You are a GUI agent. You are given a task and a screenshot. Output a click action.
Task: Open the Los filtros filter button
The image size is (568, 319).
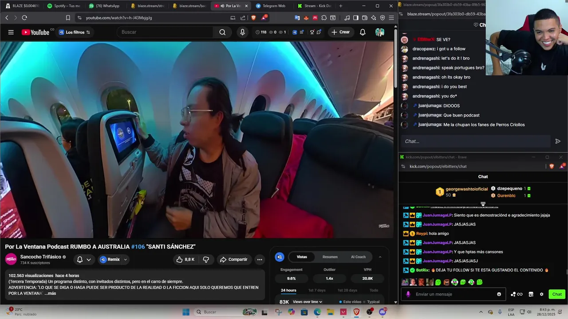pos(75,32)
